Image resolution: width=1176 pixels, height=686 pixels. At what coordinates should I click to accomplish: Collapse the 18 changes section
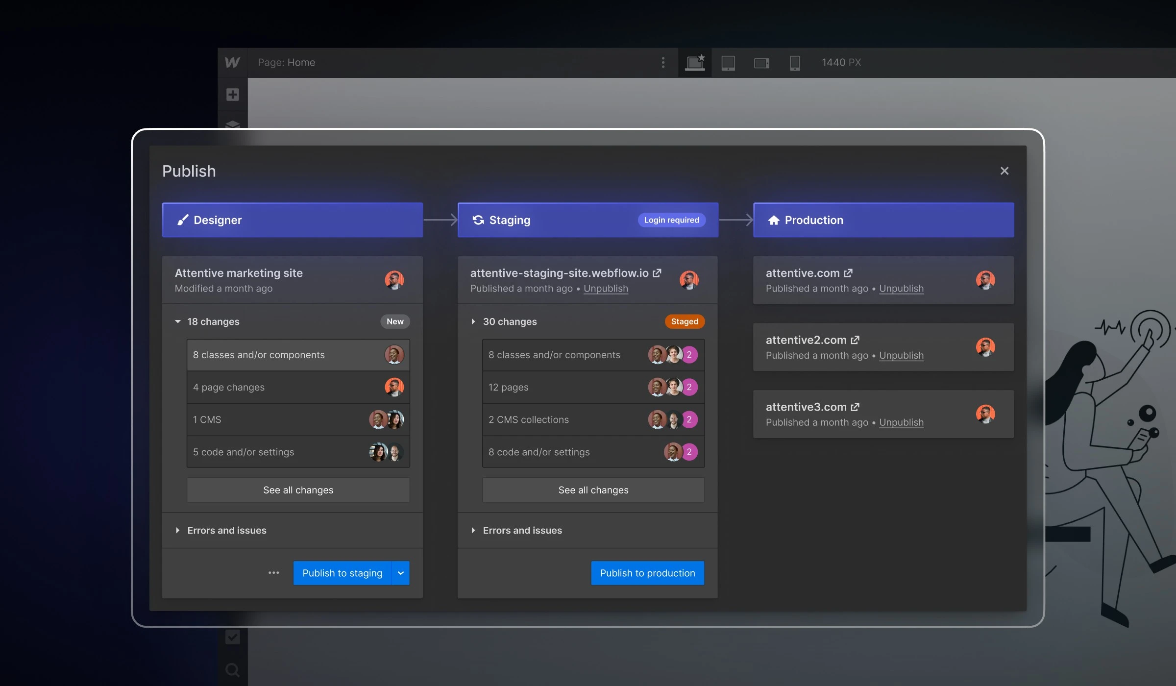pos(177,321)
